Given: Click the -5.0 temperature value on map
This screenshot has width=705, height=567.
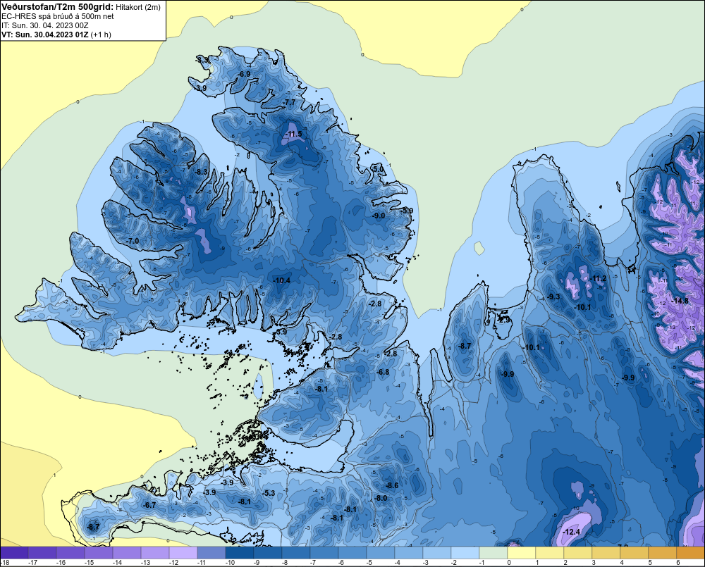Looking at the screenshot, I should [379, 169].
